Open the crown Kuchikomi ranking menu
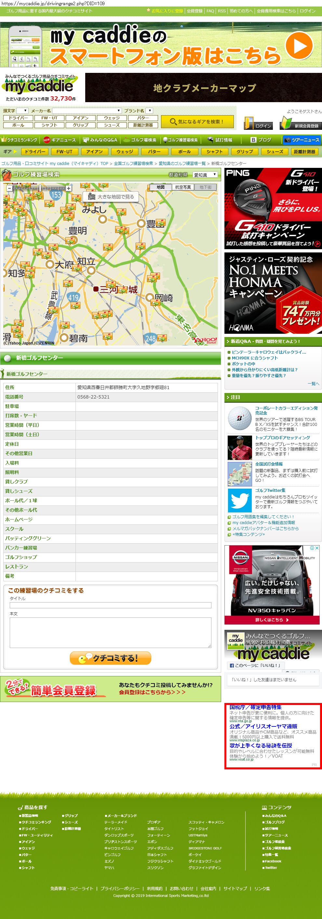322x919 pixels. click(19, 140)
